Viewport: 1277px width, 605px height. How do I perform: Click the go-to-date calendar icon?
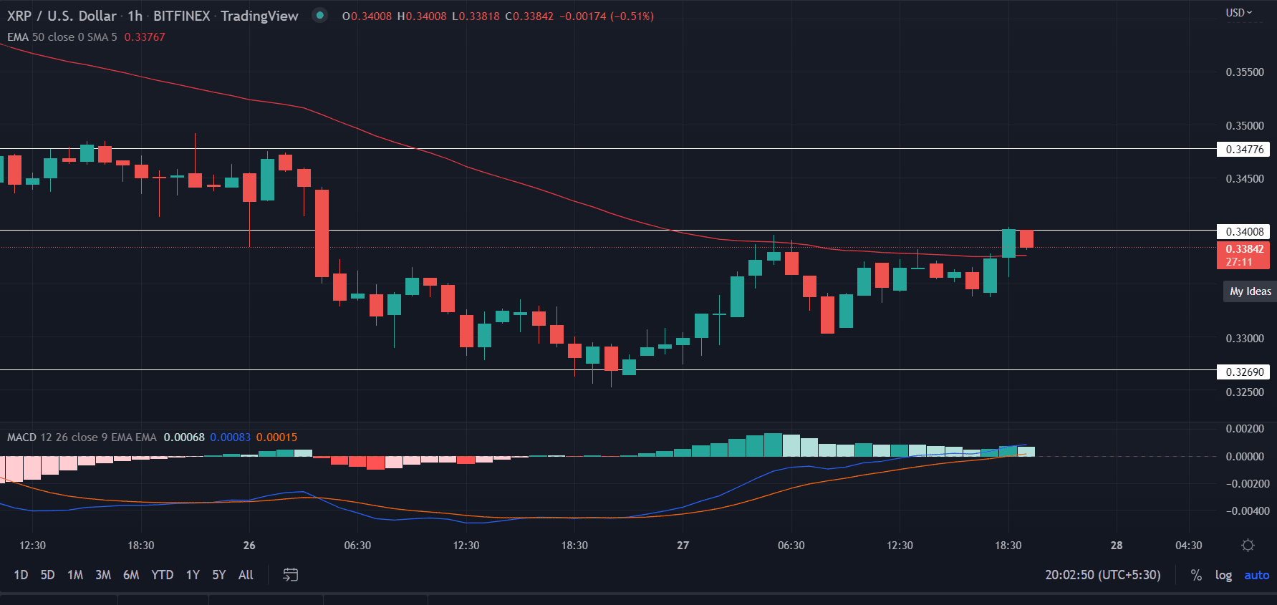(x=290, y=575)
